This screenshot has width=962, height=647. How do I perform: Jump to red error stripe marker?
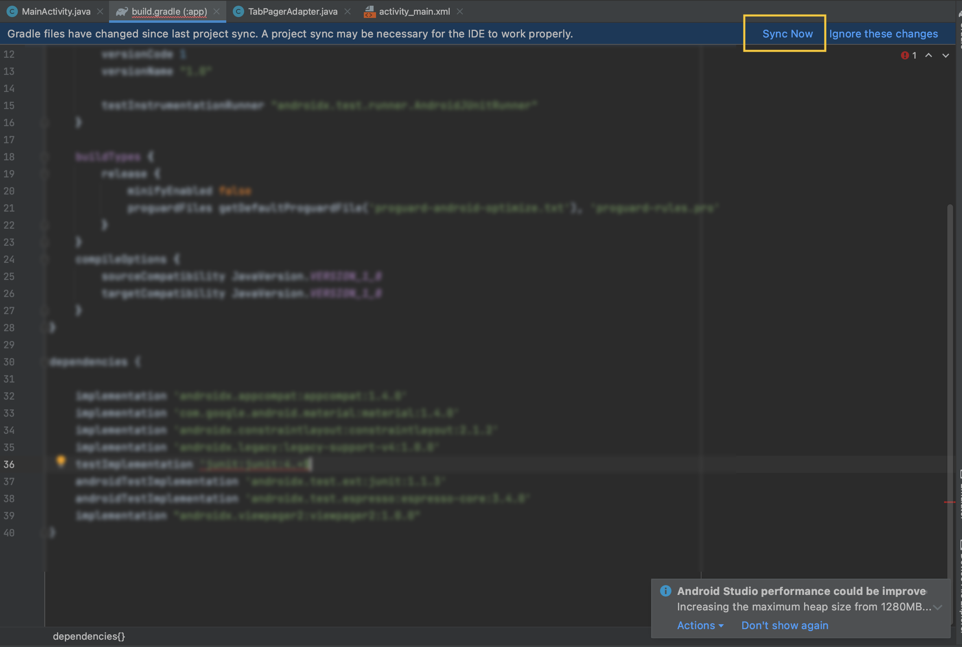click(949, 502)
